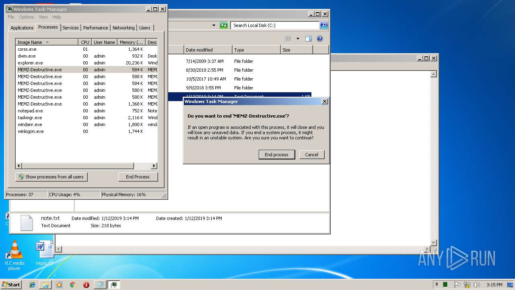This screenshot has width=515, height=290.
Task: Open Task Manager View menu
Action: (43, 17)
